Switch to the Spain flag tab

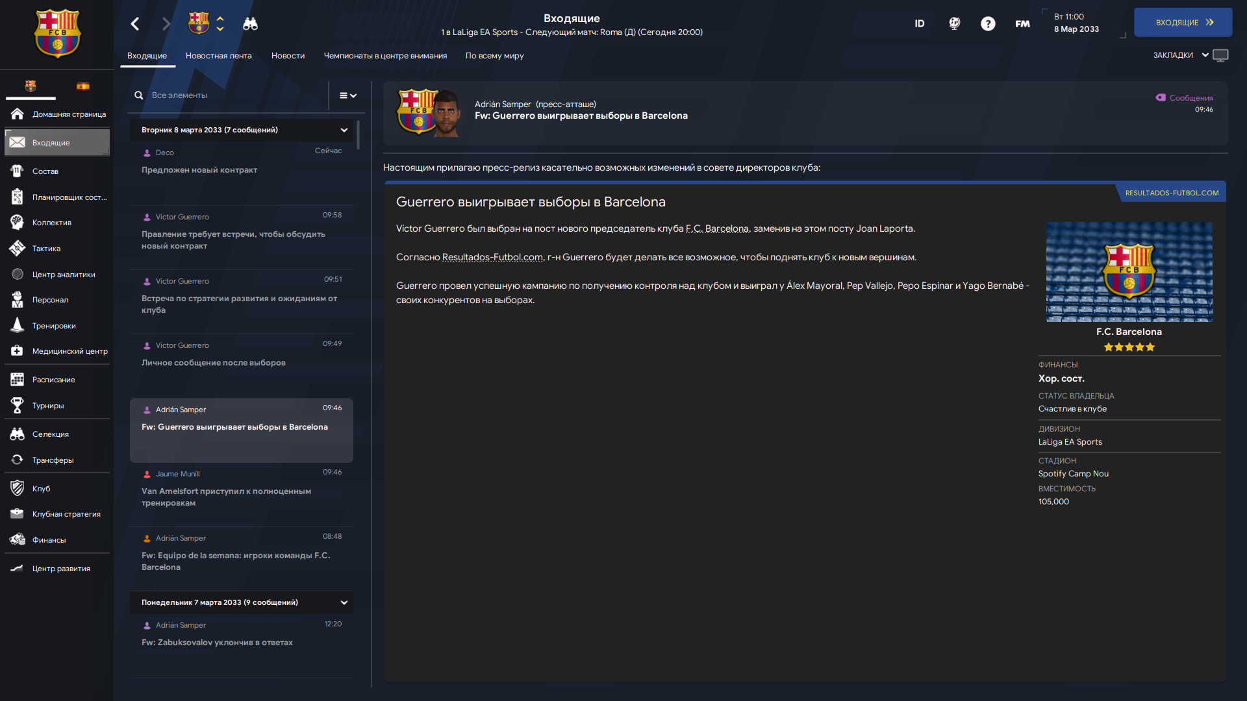pos(83,86)
